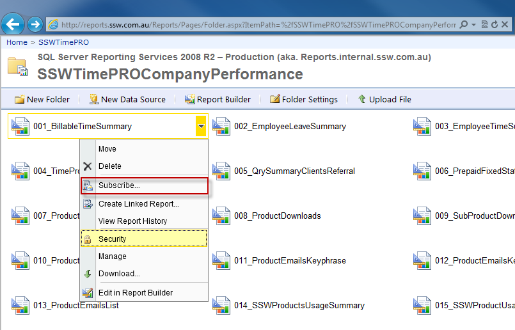Click the 008_ProductDownloads report icon

point(221,216)
